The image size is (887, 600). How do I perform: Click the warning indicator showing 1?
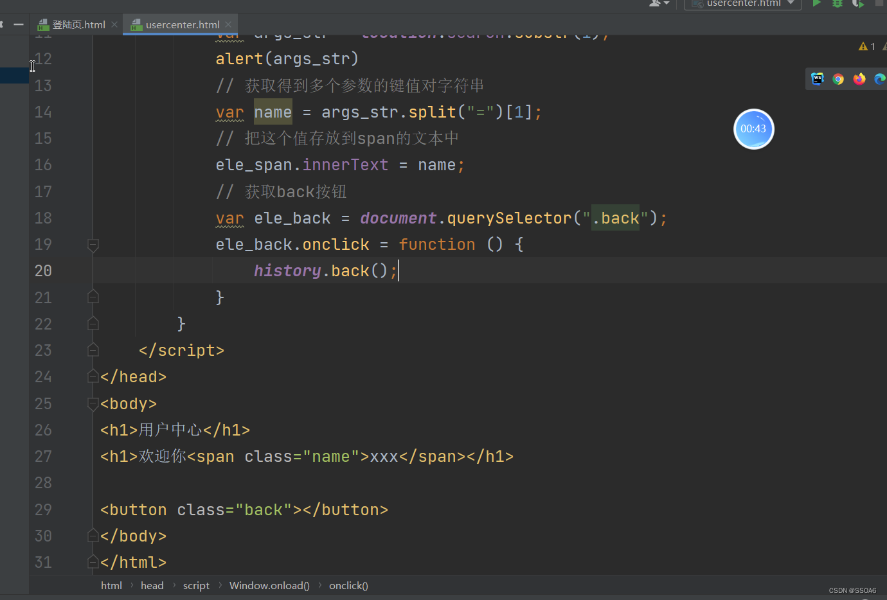click(867, 46)
